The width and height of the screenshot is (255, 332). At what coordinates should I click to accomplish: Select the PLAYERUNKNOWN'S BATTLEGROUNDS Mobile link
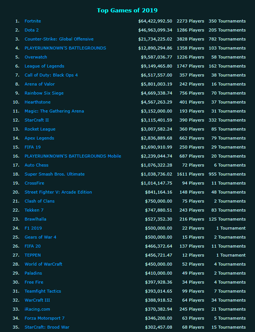click(73, 156)
